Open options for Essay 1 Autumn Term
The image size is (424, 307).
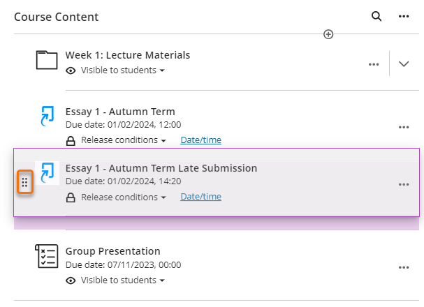[x=404, y=128]
